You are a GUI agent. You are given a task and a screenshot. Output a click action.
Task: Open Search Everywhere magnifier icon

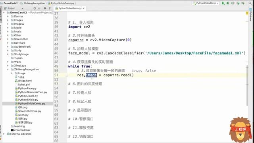click(250, 3)
